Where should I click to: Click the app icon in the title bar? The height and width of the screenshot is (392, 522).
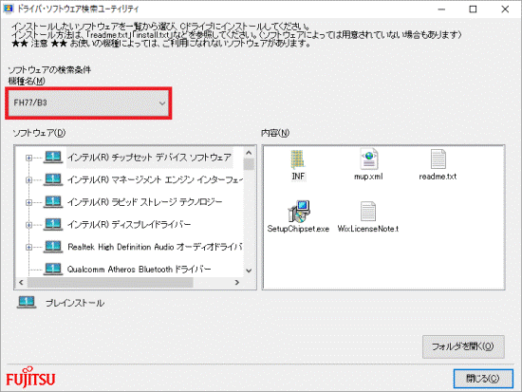[8, 9]
